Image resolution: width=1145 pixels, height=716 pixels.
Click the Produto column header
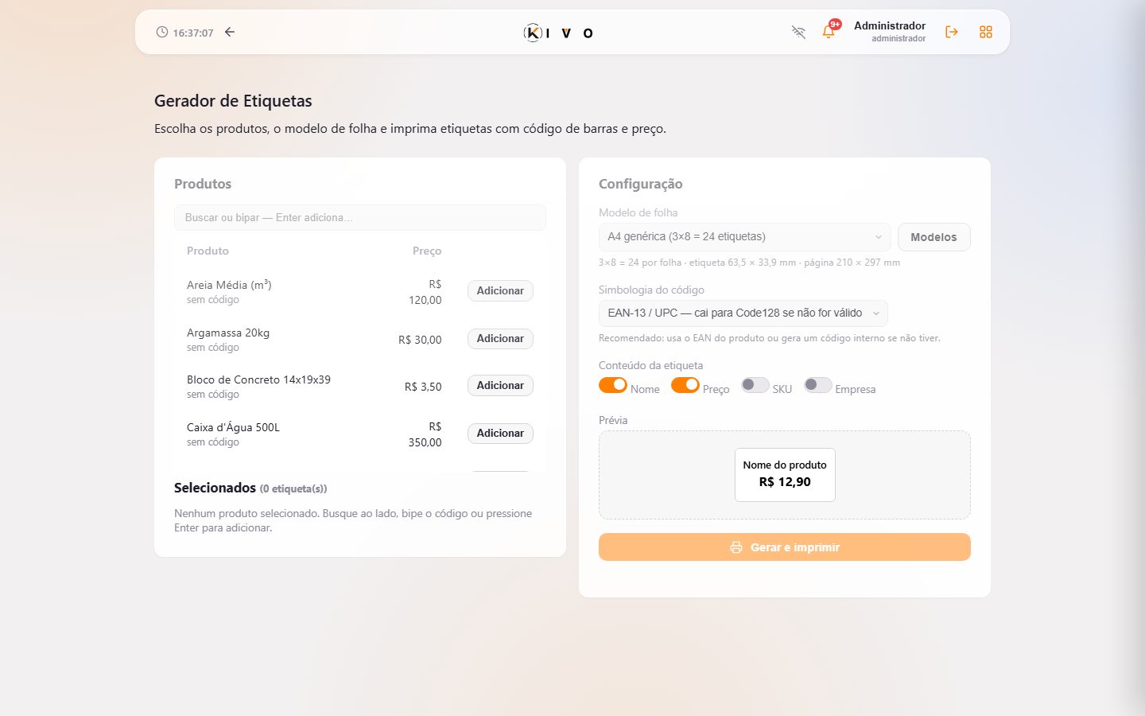tap(208, 251)
